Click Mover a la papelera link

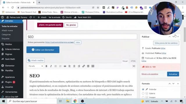click(150, 74)
